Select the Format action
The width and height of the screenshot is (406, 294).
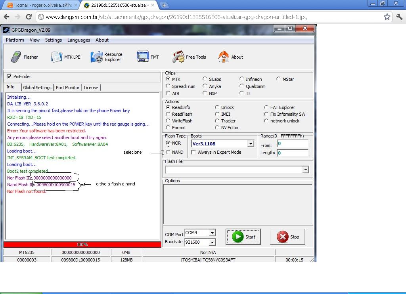168,127
